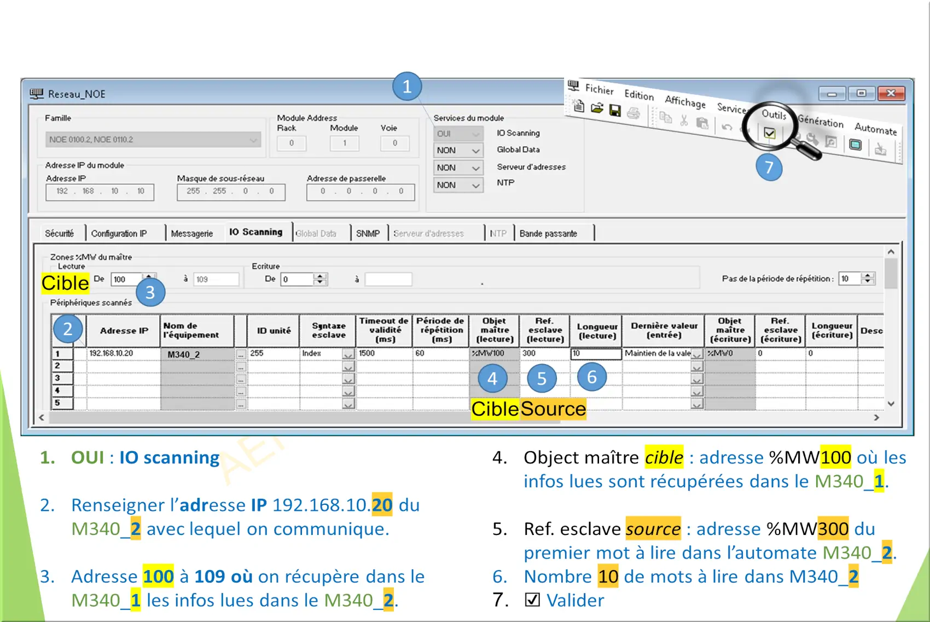
Task: Switch to the SNMP tab
Action: point(368,233)
